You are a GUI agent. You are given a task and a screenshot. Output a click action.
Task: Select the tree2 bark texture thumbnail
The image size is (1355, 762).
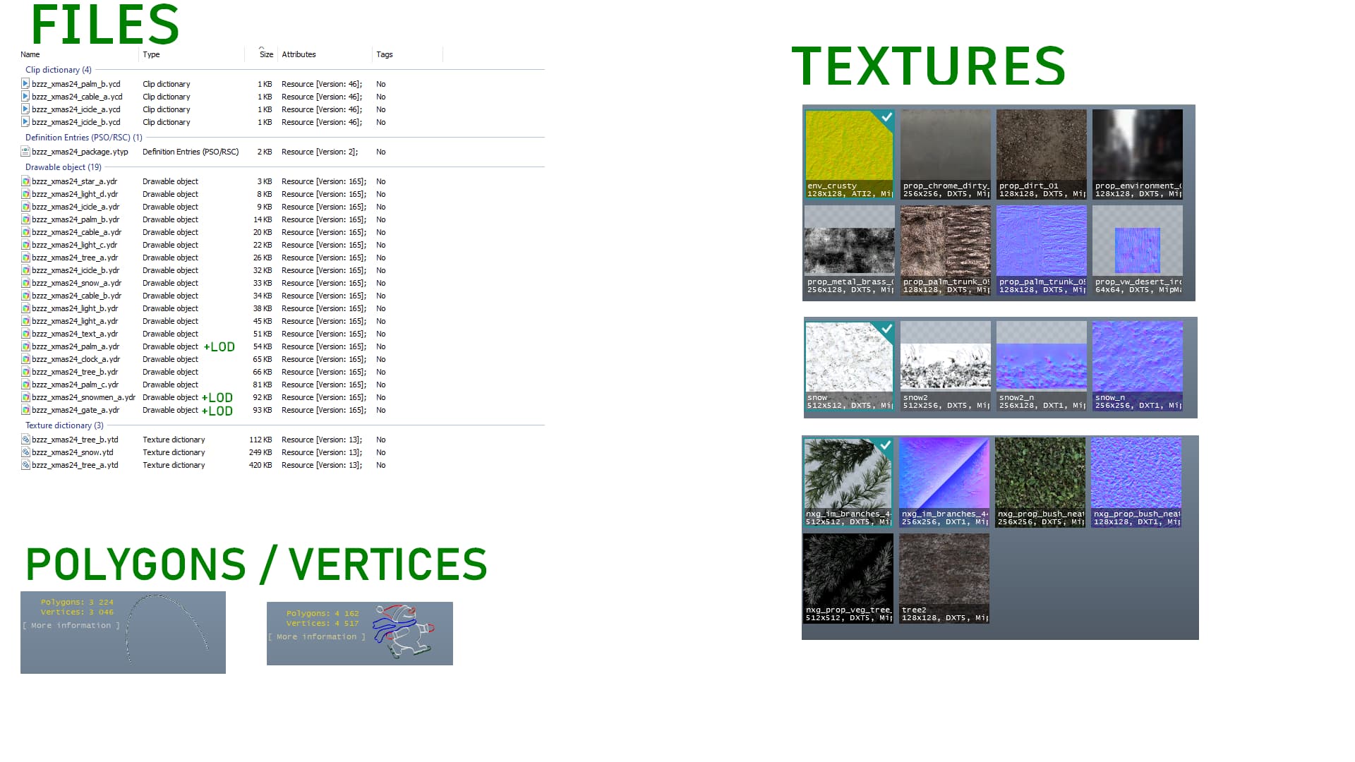[944, 570]
